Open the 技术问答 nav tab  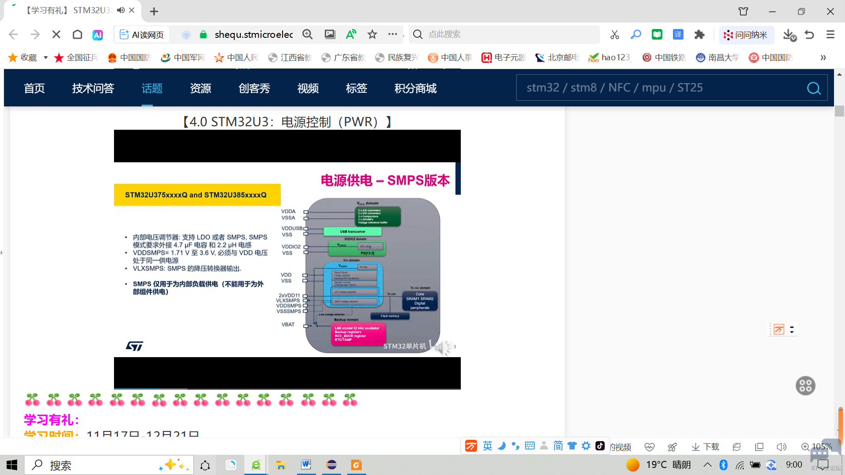point(93,88)
